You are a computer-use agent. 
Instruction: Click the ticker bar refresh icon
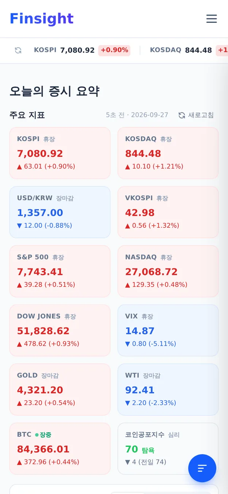click(18, 50)
